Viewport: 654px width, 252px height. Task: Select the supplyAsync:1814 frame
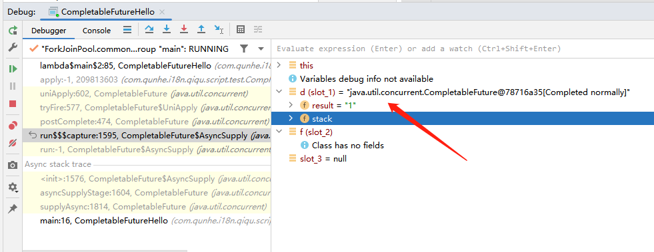point(147,207)
